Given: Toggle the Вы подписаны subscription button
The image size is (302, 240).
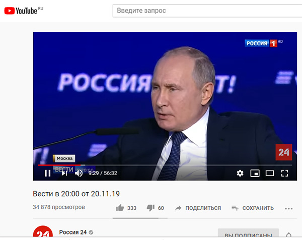Looking at the screenshot, I should tap(248, 234).
